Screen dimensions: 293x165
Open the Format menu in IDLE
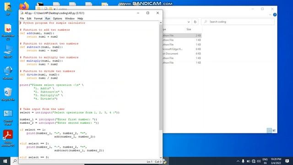[x=38, y=18]
